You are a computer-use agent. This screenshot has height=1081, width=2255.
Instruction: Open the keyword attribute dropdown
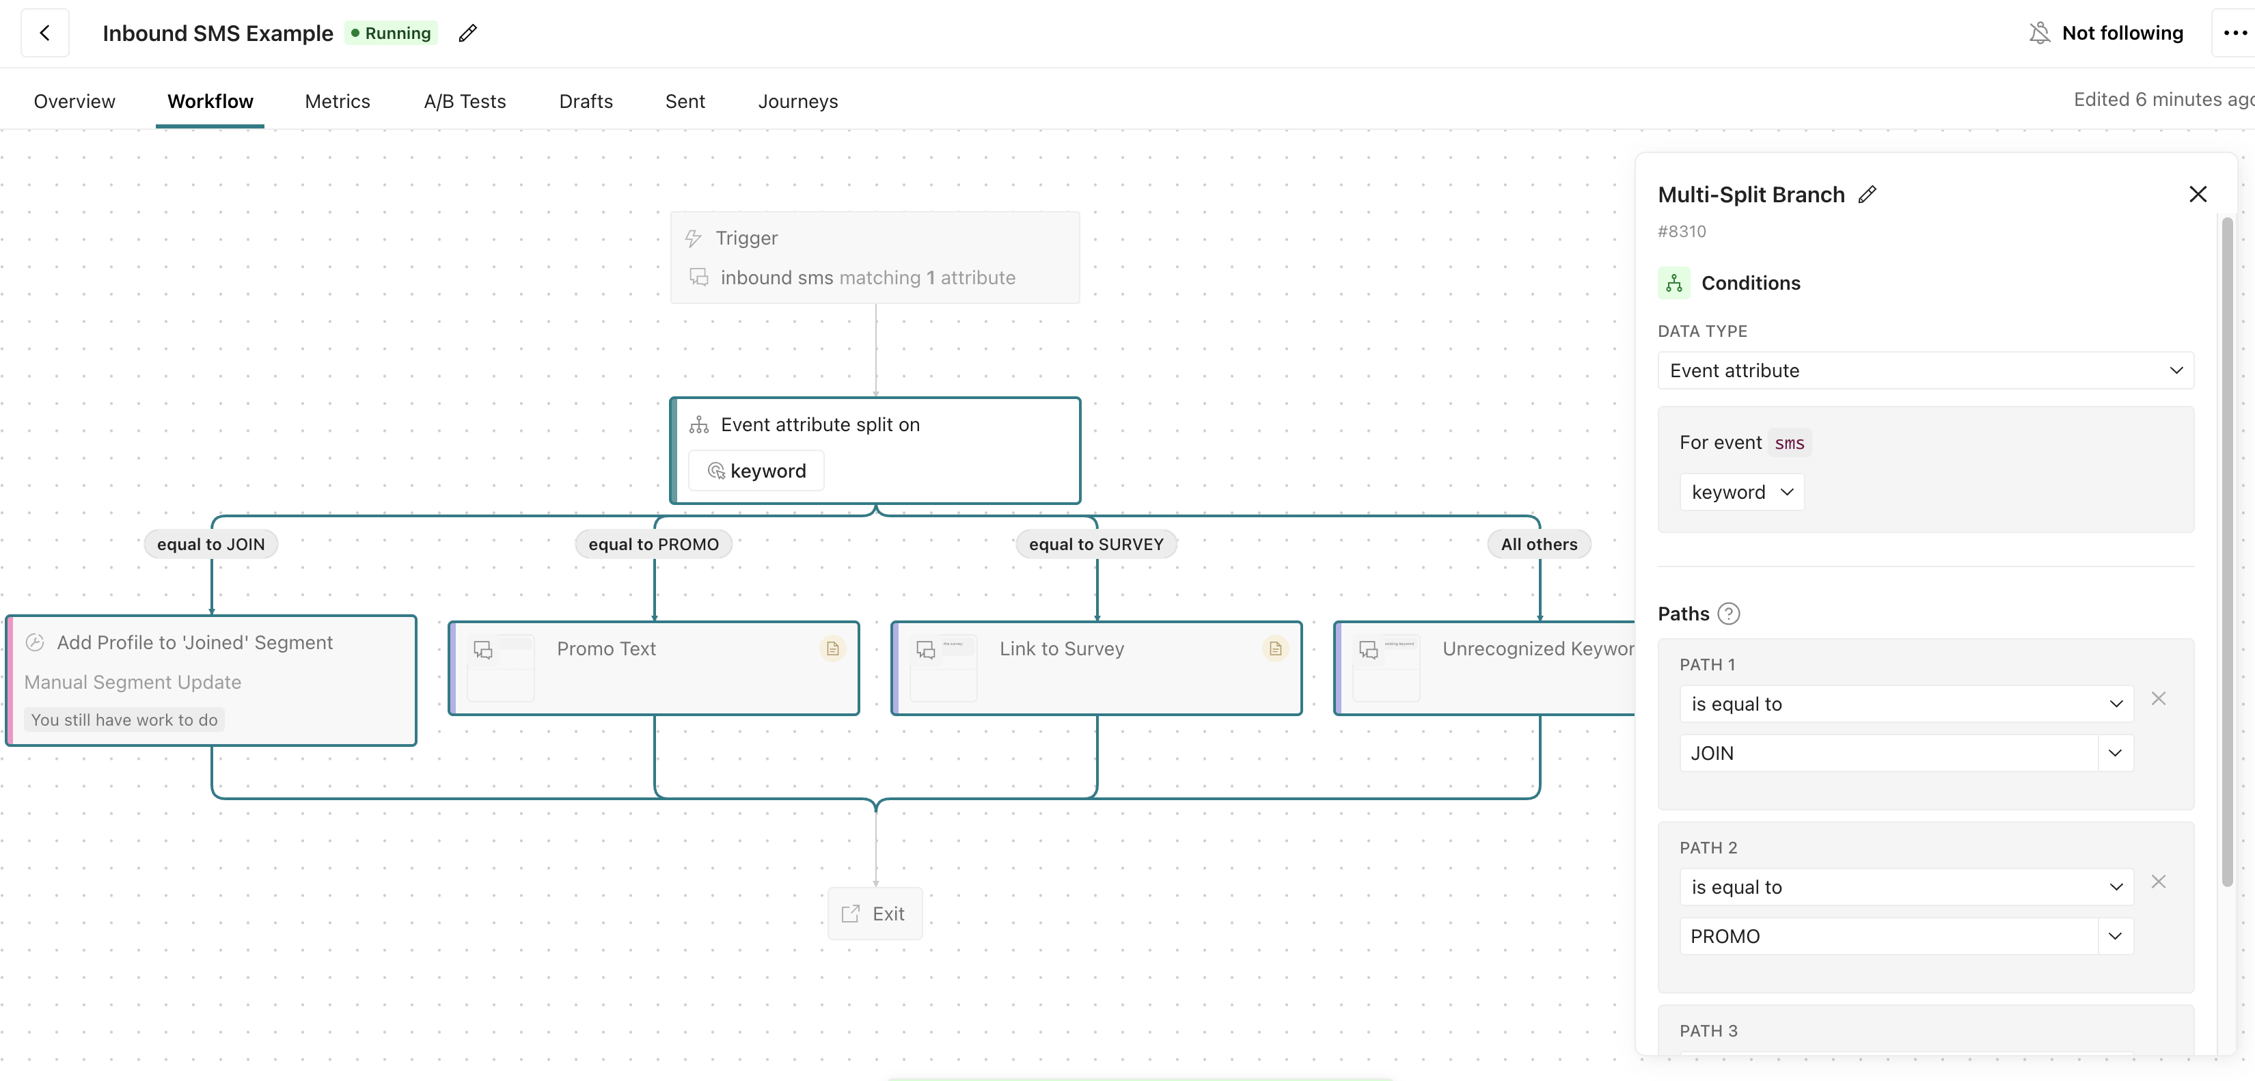click(x=1741, y=492)
